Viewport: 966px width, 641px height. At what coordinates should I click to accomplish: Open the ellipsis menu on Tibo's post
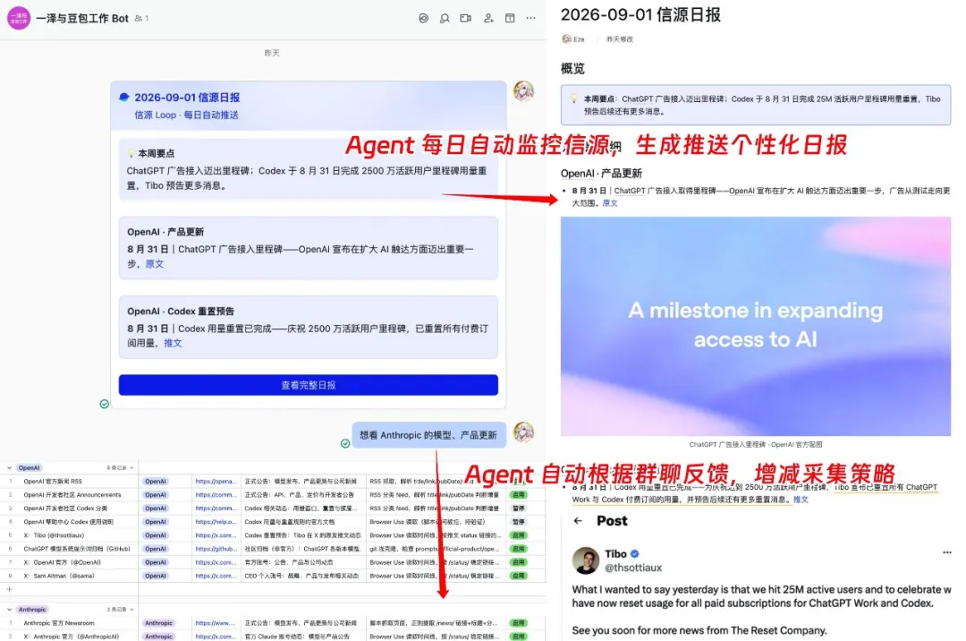[x=947, y=552]
